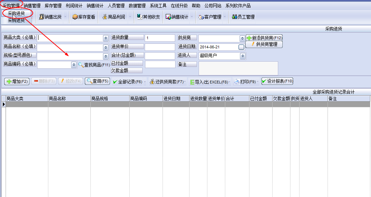This screenshot has width=371, height=197.
Task: Open the 库存管理 menu
Action: (53, 6)
